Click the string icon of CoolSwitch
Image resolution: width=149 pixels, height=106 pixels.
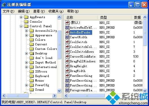click(67, 42)
